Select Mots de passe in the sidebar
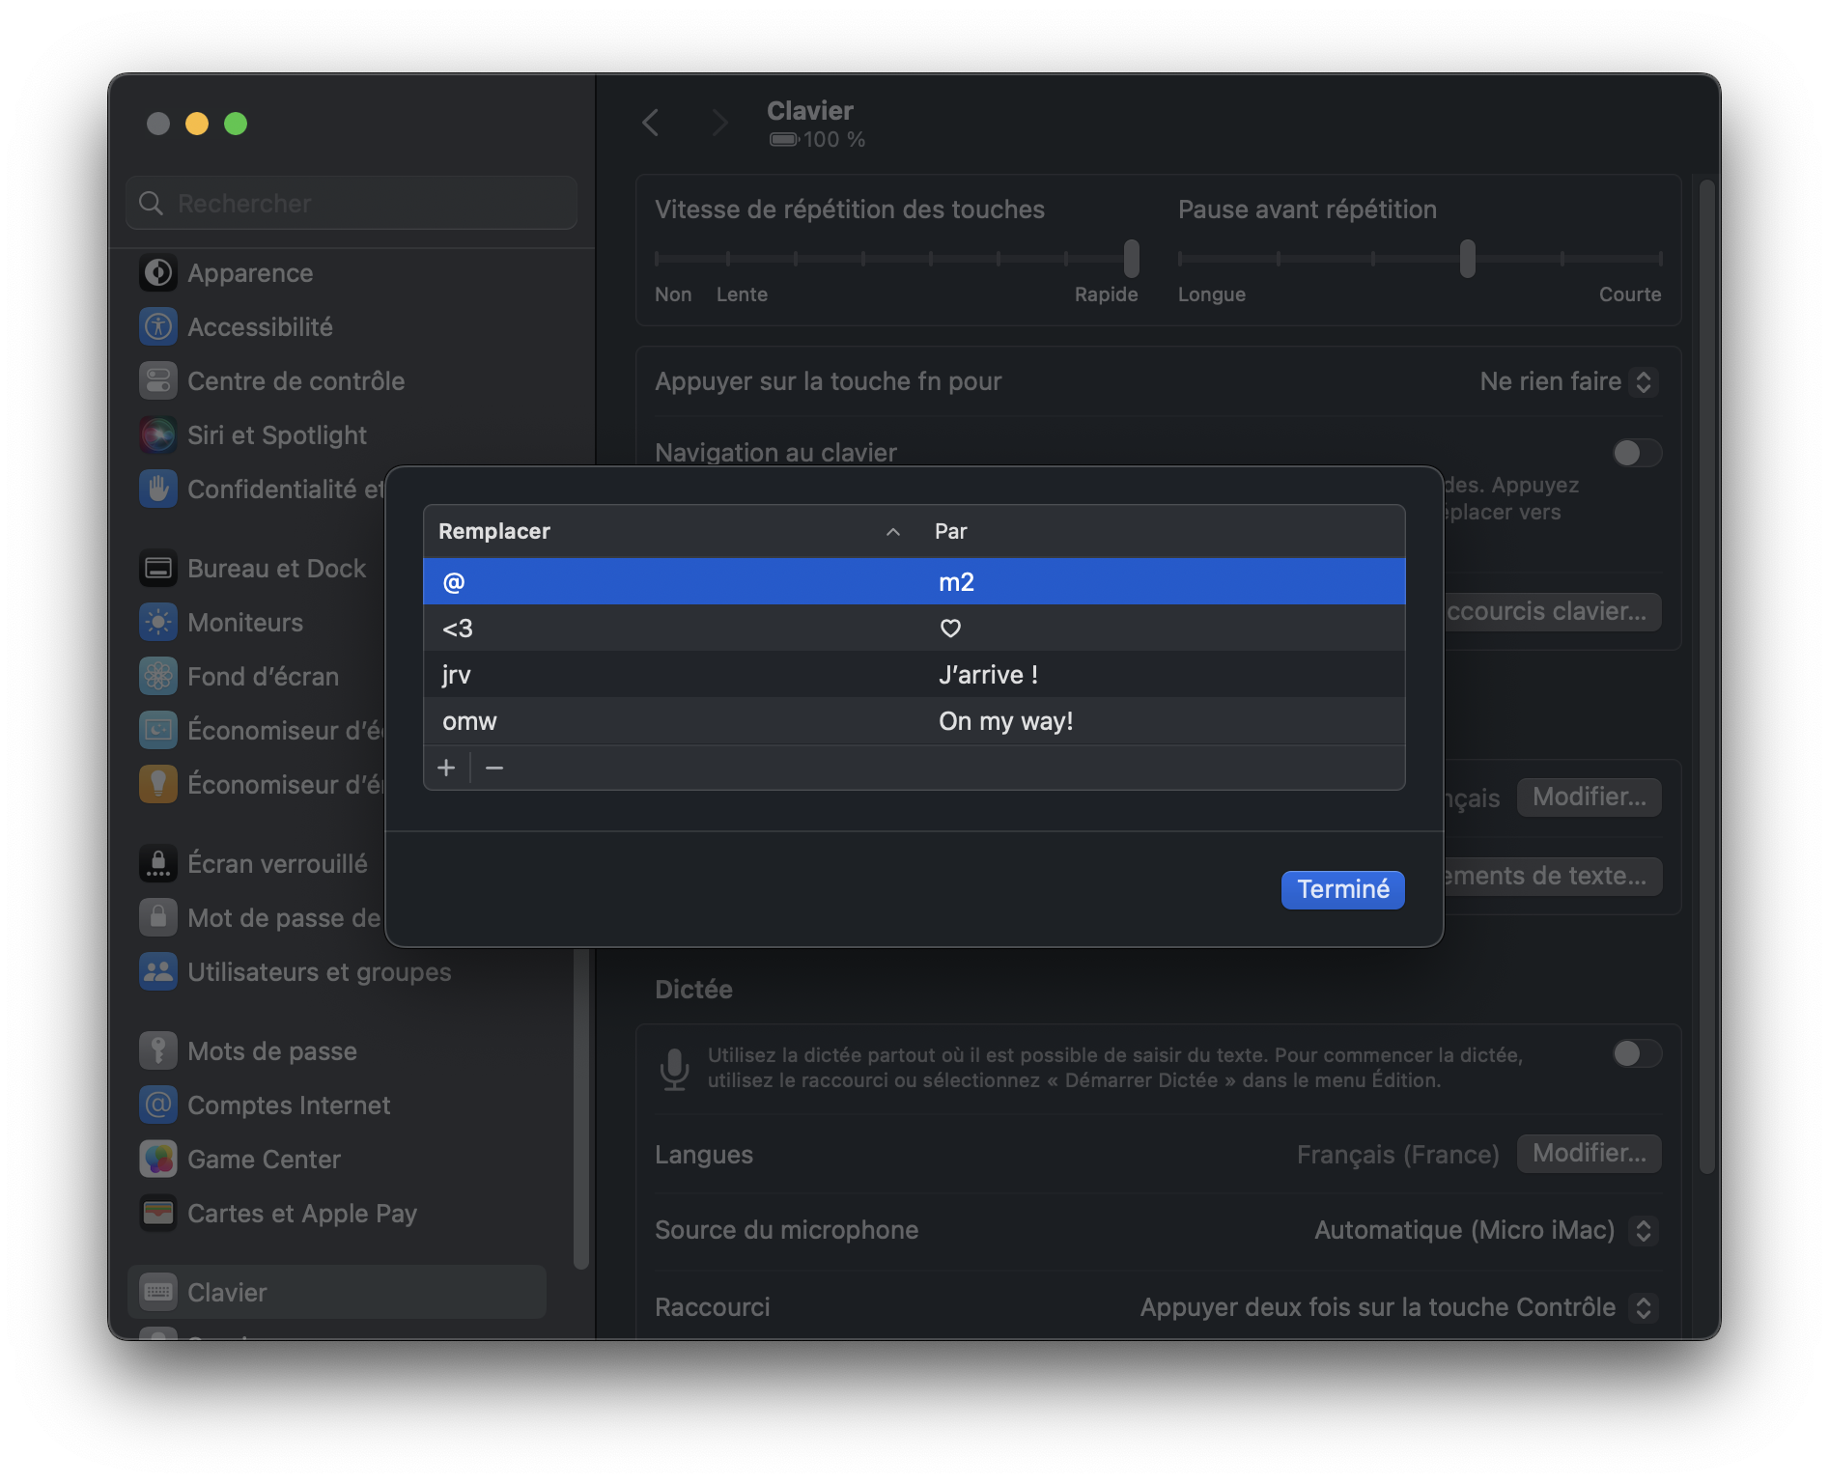 (x=271, y=1051)
